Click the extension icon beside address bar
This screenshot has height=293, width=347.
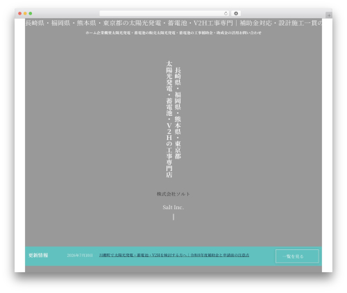pos(236,13)
